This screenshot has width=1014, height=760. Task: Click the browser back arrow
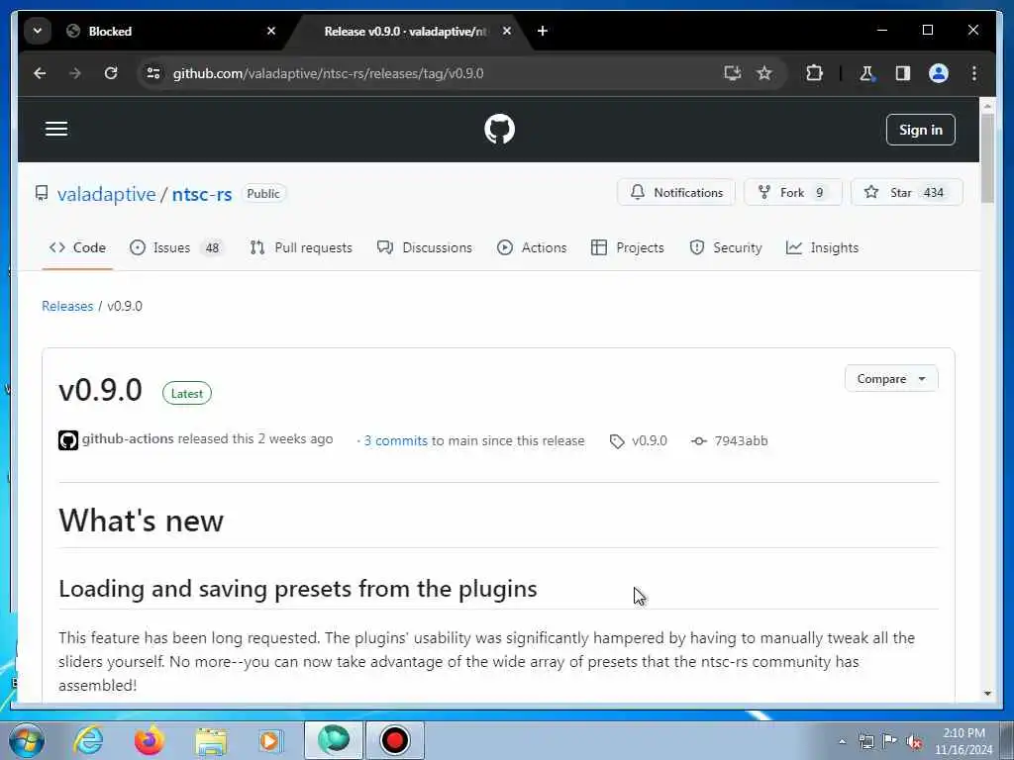[40, 73]
